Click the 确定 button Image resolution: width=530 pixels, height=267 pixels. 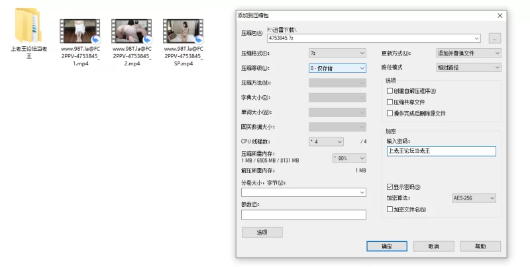(x=386, y=246)
